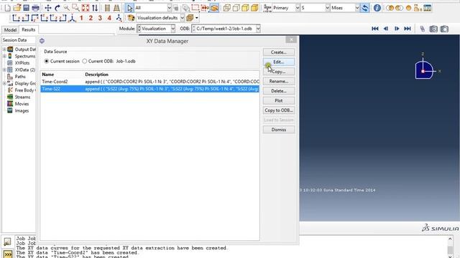Save with the floppy disk icon

(x=26, y=8)
